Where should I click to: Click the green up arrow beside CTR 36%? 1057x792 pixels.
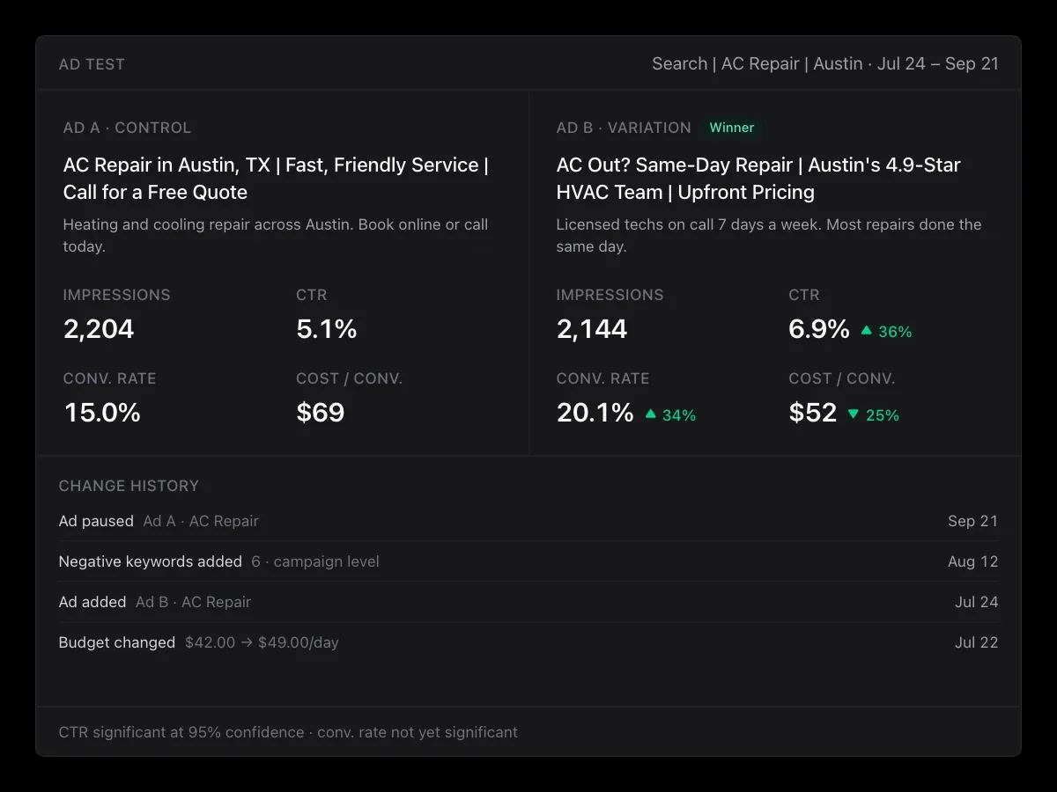[x=866, y=331]
